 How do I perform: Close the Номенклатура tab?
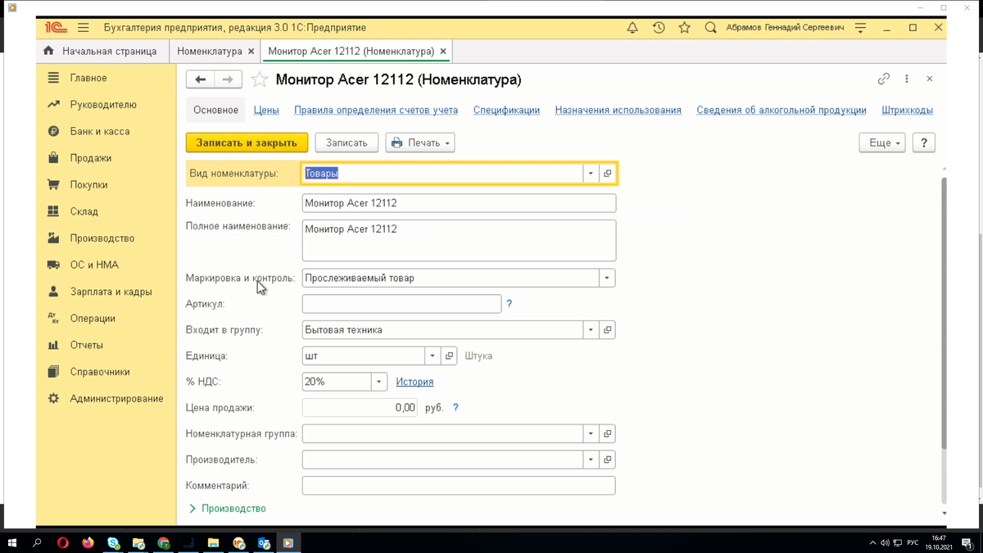click(x=251, y=52)
